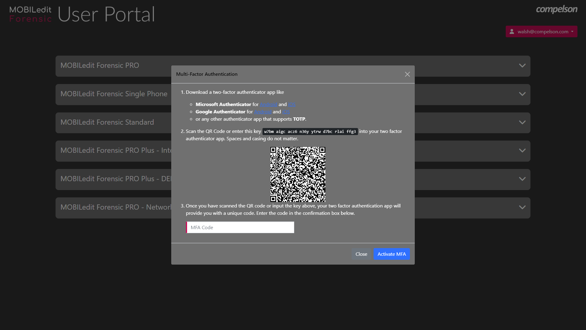Click the compelson logo

(x=557, y=9)
